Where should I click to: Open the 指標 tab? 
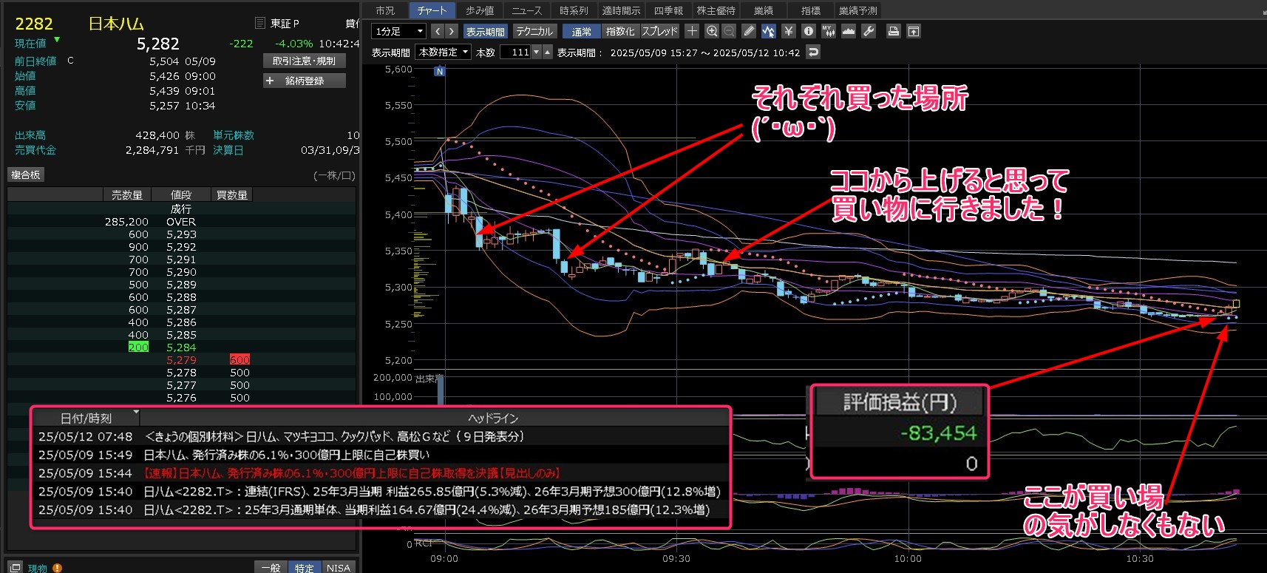point(811,10)
